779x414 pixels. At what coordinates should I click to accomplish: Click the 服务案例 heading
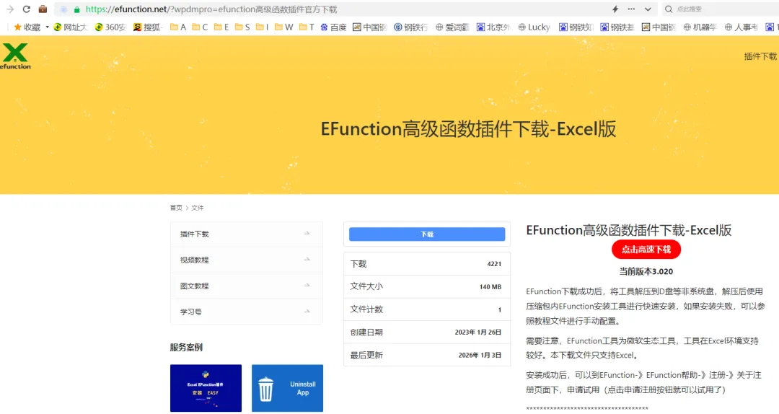(186, 348)
